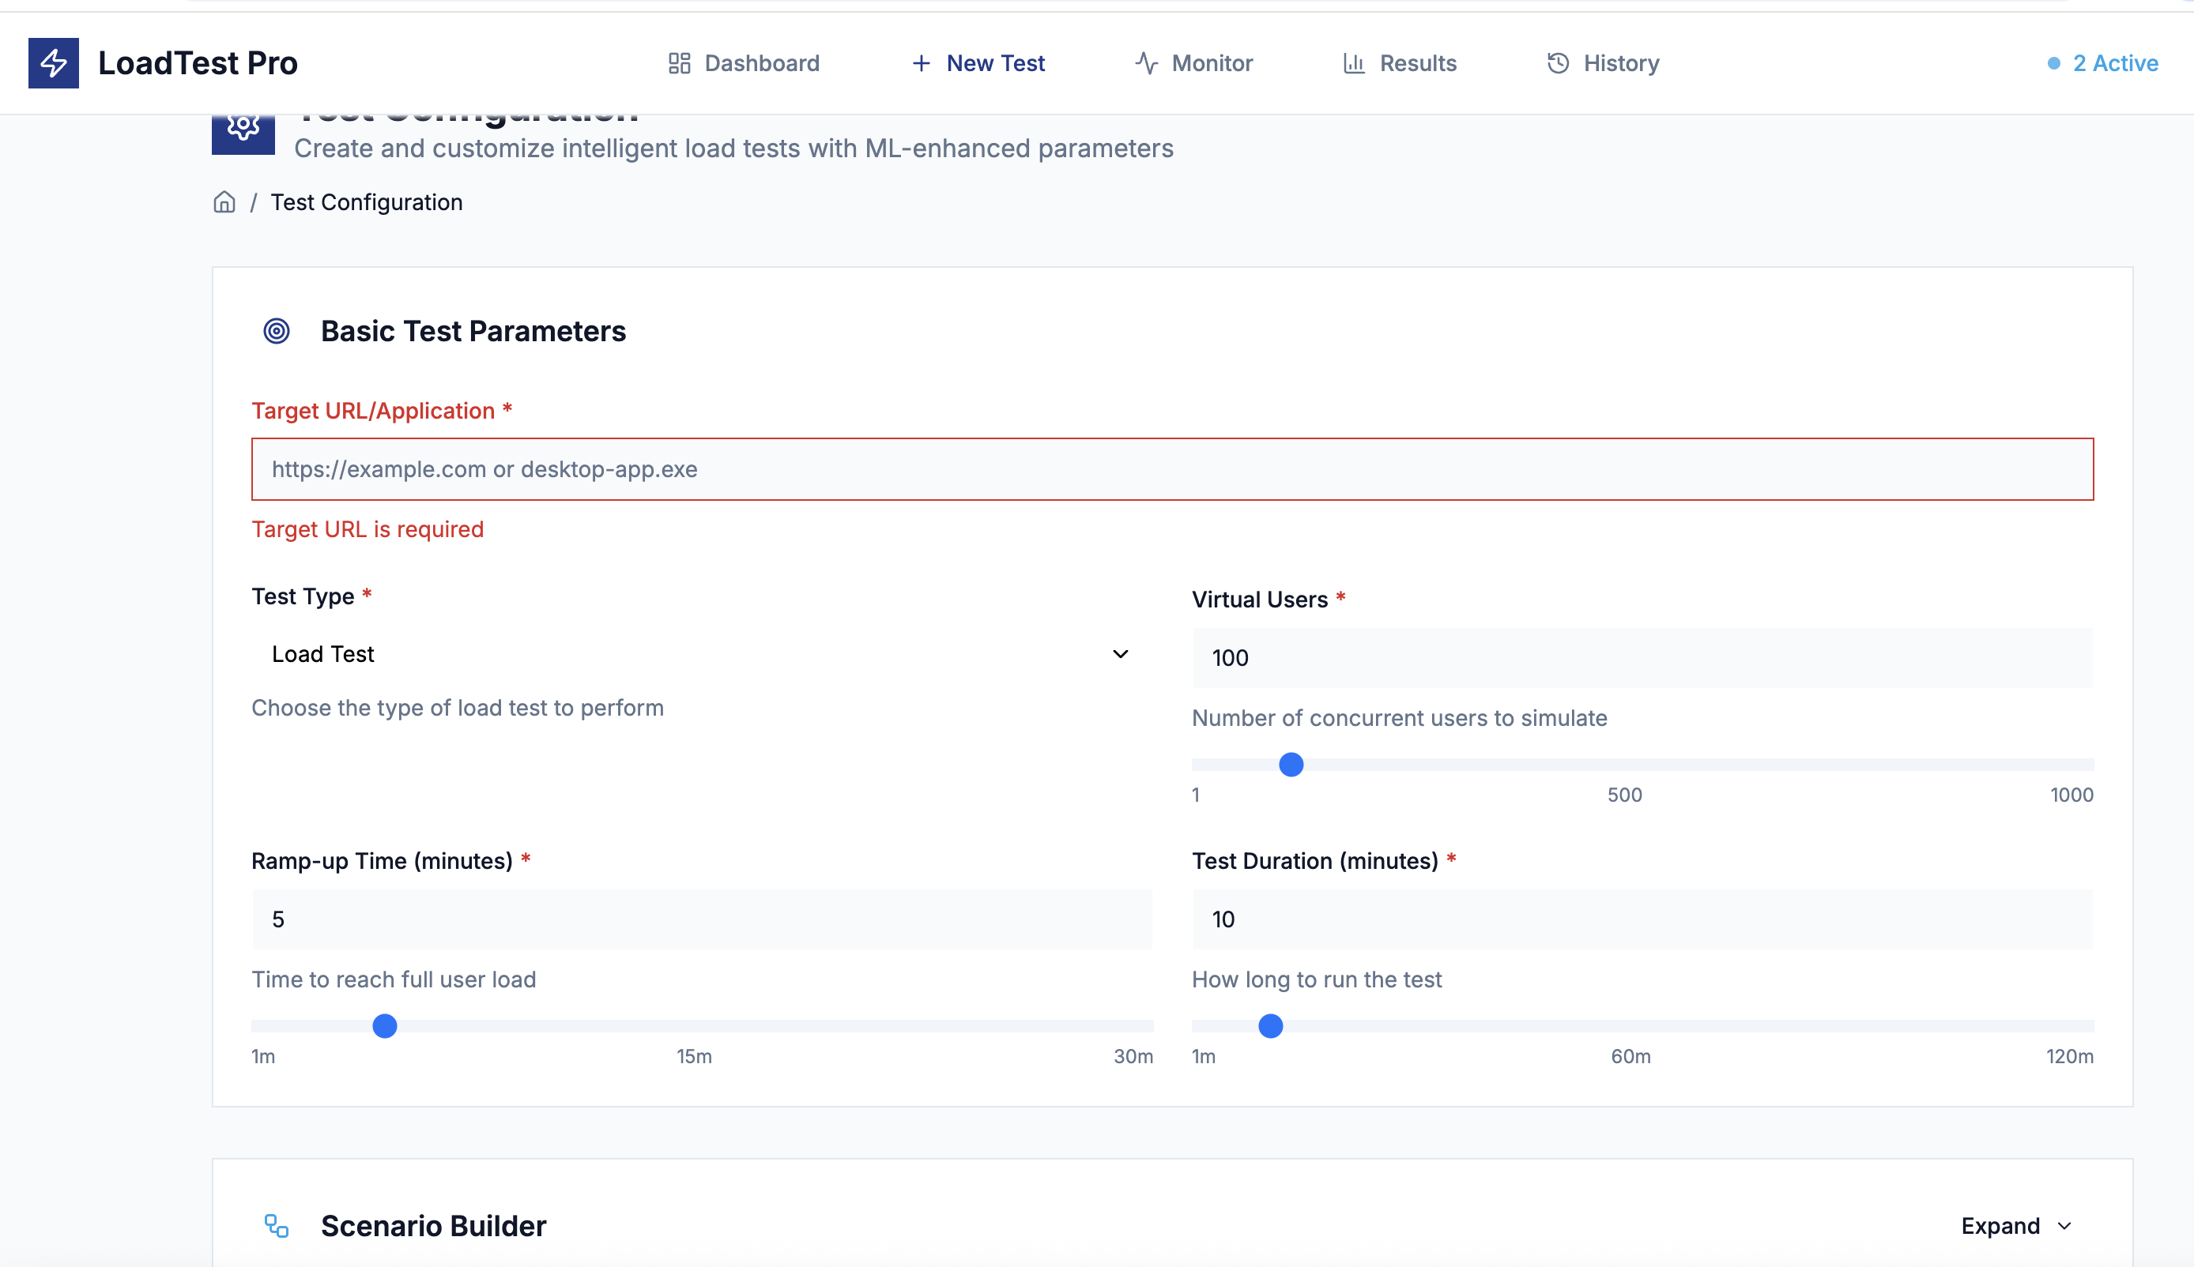Click the Test Configuration gear icon
Viewport: 2194px width, 1267px height.
pos(243,130)
